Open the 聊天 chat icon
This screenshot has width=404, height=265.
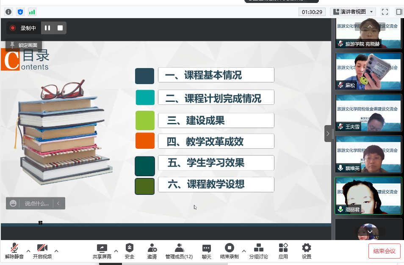click(206, 249)
